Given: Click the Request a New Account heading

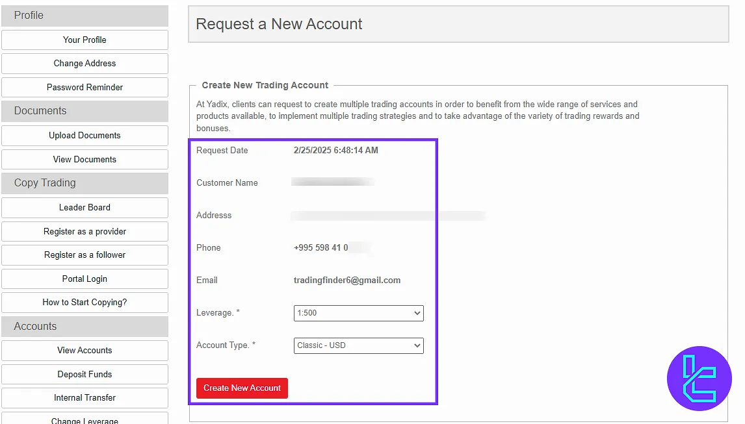Looking at the screenshot, I should pyautogui.click(x=279, y=24).
